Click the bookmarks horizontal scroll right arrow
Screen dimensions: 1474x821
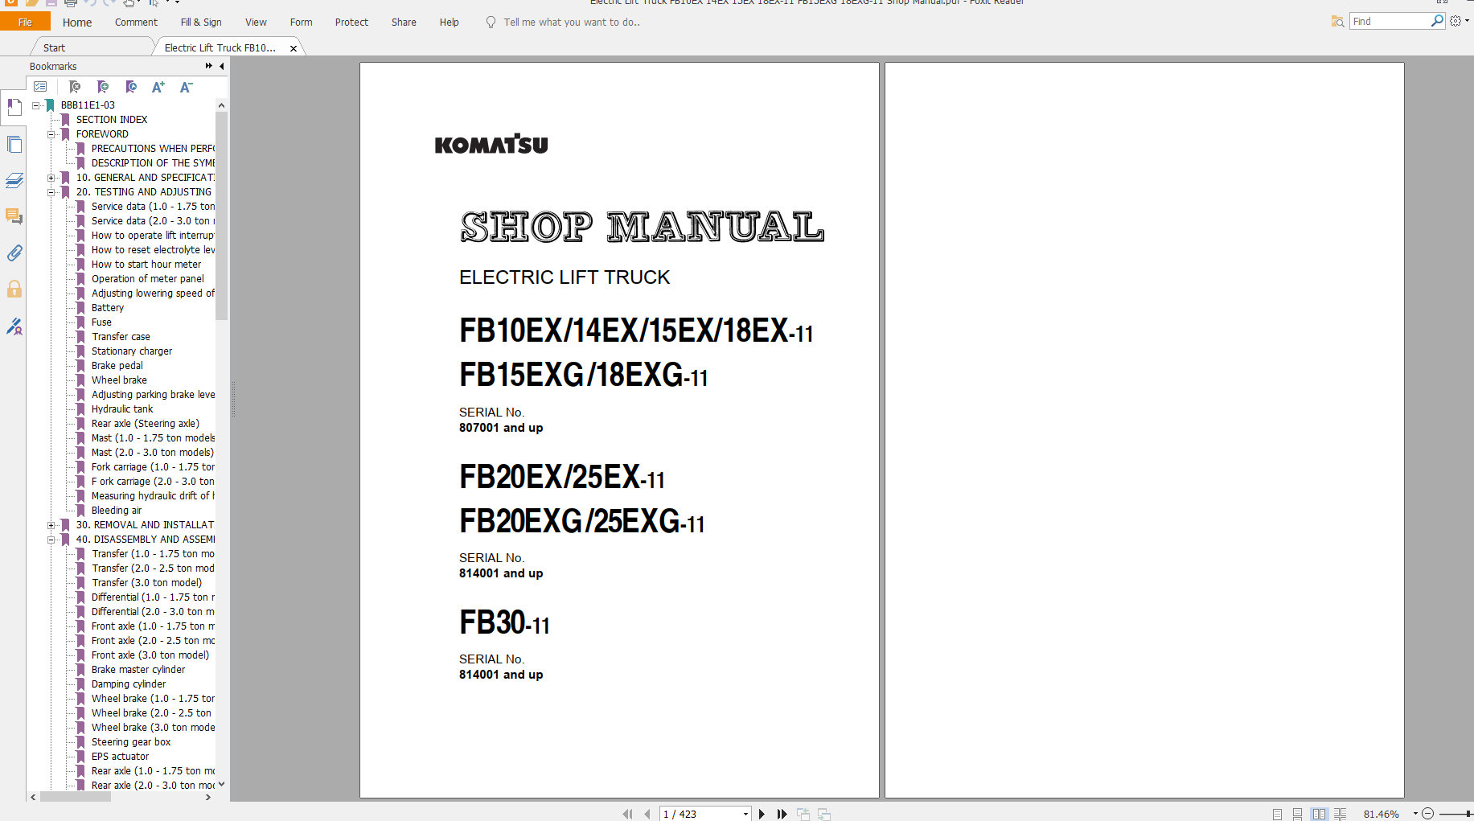click(x=208, y=797)
